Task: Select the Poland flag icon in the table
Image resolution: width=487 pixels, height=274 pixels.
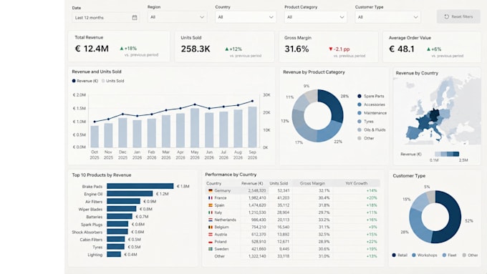Action: [211, 242]
